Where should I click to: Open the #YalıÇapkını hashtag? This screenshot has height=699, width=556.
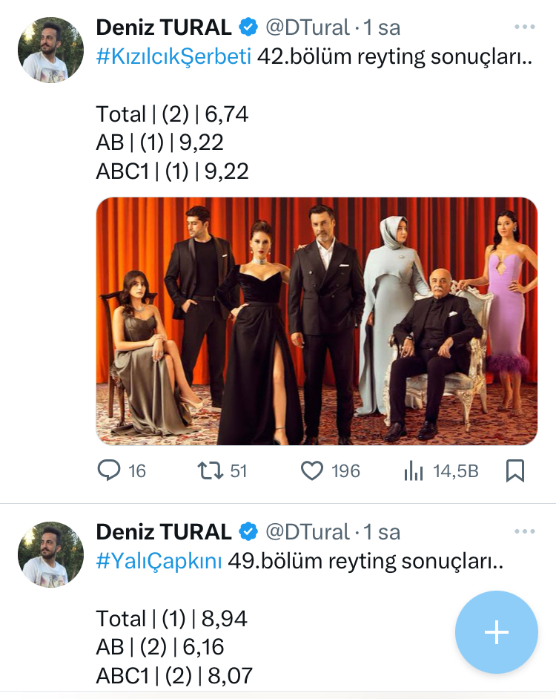click(159, 562)
